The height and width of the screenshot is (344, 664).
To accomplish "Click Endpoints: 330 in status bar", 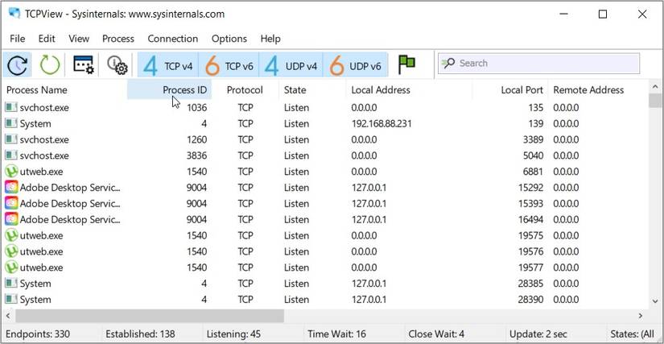I will point(38,334).
